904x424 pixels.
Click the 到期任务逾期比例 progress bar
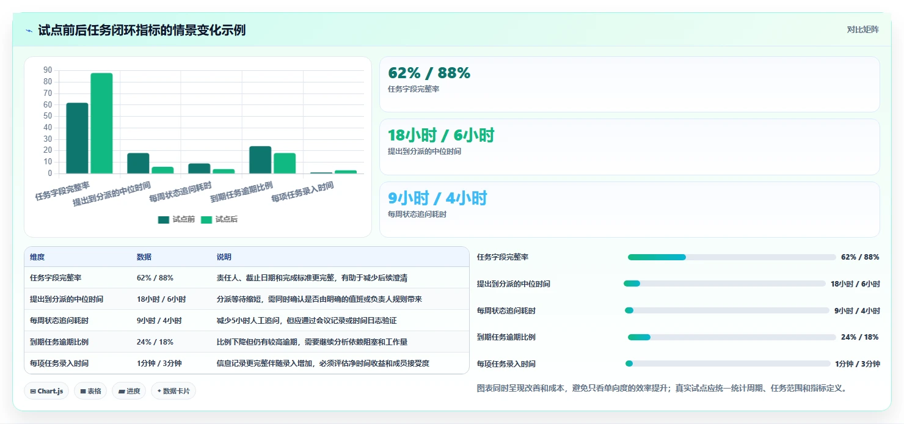(732, 337)
